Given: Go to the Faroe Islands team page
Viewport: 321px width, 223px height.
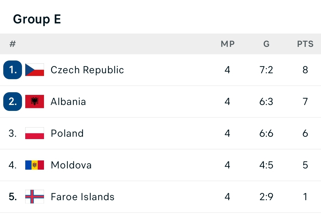Looking at the screenshot, I should tap(83, 197).
